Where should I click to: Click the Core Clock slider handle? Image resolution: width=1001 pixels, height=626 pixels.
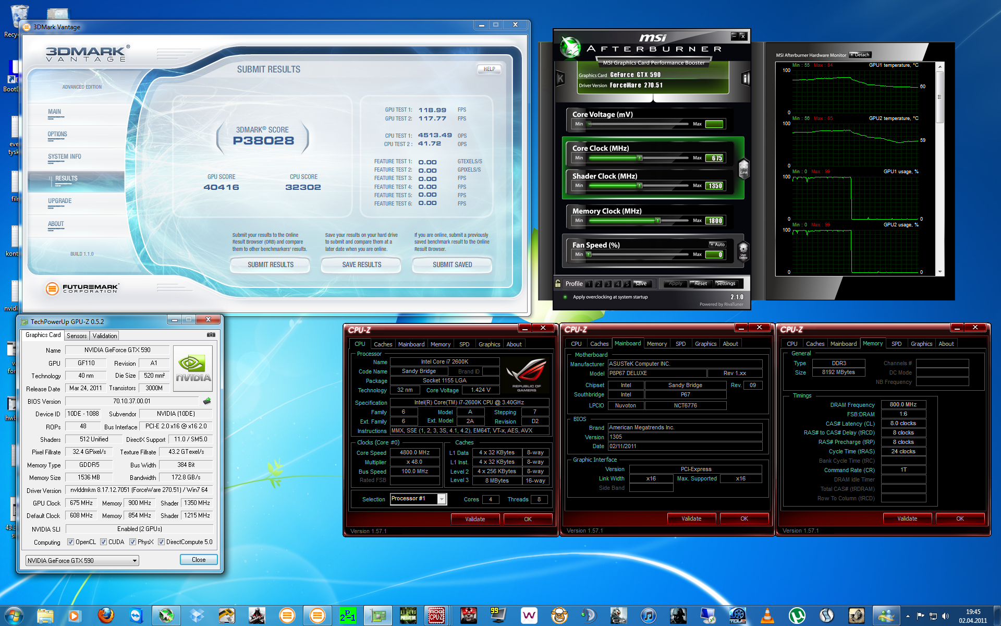click(640, 158)
